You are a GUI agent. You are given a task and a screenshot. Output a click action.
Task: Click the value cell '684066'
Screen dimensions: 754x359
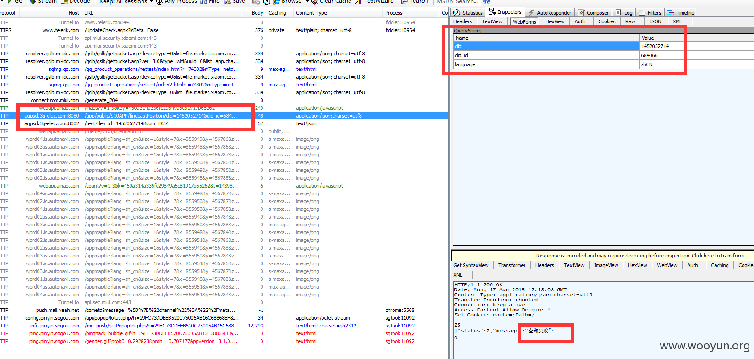696,55
